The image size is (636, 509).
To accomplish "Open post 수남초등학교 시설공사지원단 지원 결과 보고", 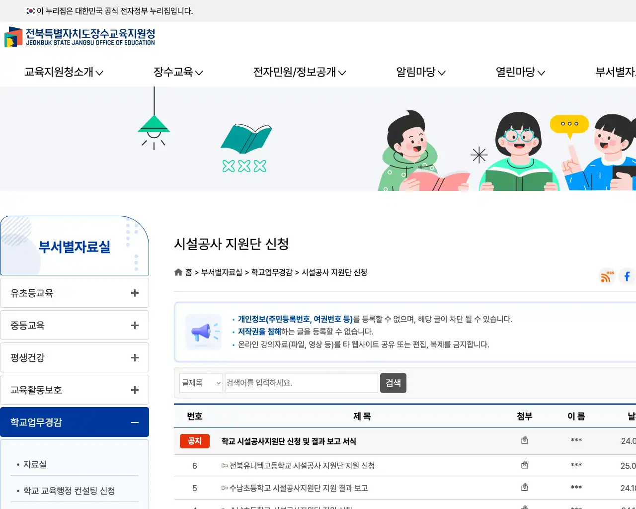I will click(299, 488).
